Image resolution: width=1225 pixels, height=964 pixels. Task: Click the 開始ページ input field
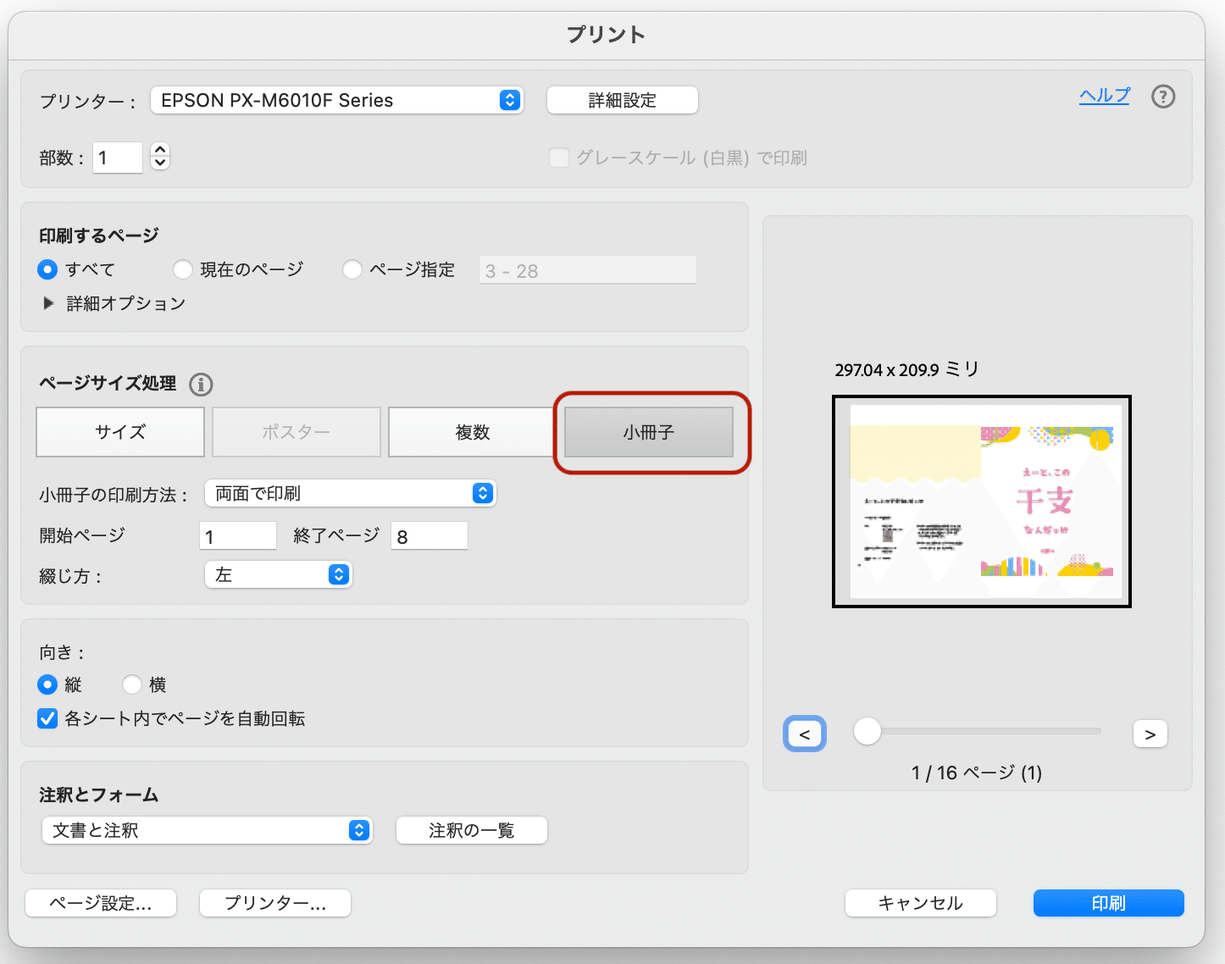[238, 535]
